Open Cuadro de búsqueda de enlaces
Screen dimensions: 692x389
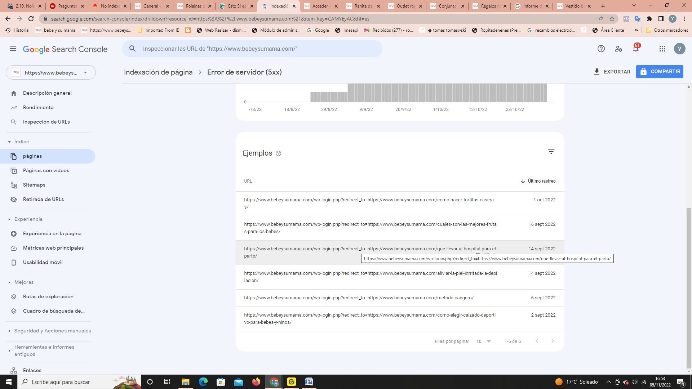pos(48,311)
